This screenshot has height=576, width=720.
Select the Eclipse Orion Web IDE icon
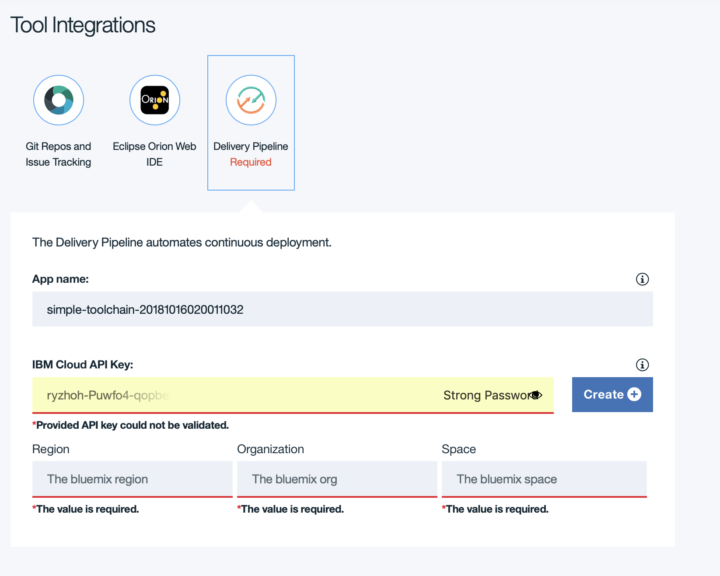pos(155,100)
